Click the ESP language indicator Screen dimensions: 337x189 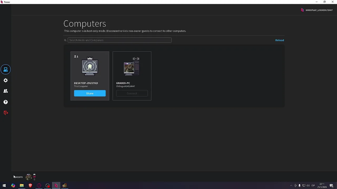(x=313, y=186)
